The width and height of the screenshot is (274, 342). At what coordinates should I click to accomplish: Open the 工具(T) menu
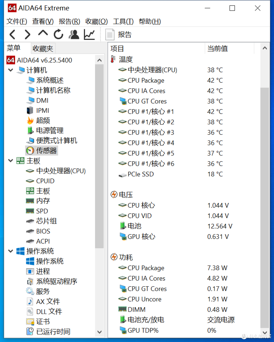click(x=123, y=21)
